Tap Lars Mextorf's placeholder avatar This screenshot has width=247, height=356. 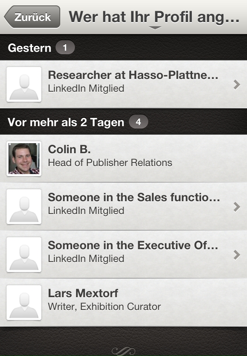pyautogui.click(x=24, y=303)
